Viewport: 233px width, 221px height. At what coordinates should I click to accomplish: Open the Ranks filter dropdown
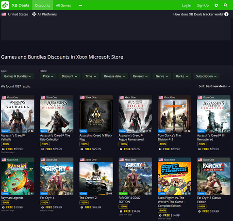tap(182, 76)
